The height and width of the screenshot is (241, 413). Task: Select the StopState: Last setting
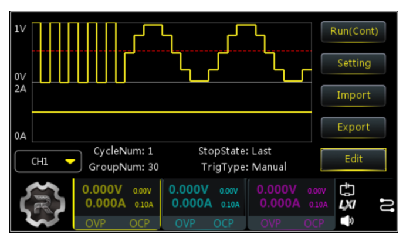point(235,151)
